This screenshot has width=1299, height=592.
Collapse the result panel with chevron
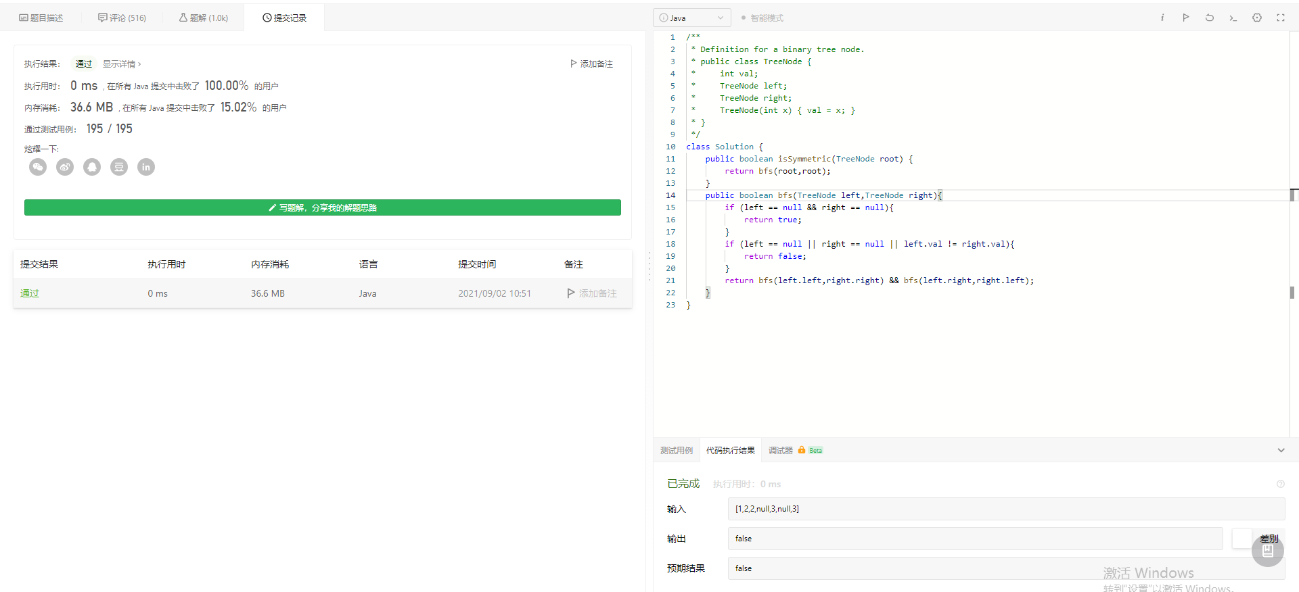pos(1281,450)
